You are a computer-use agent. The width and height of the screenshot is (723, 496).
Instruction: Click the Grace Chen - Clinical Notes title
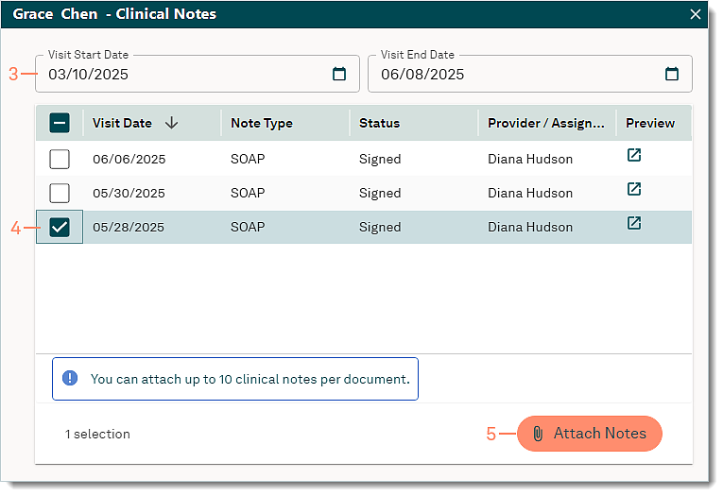coord(114,14)
